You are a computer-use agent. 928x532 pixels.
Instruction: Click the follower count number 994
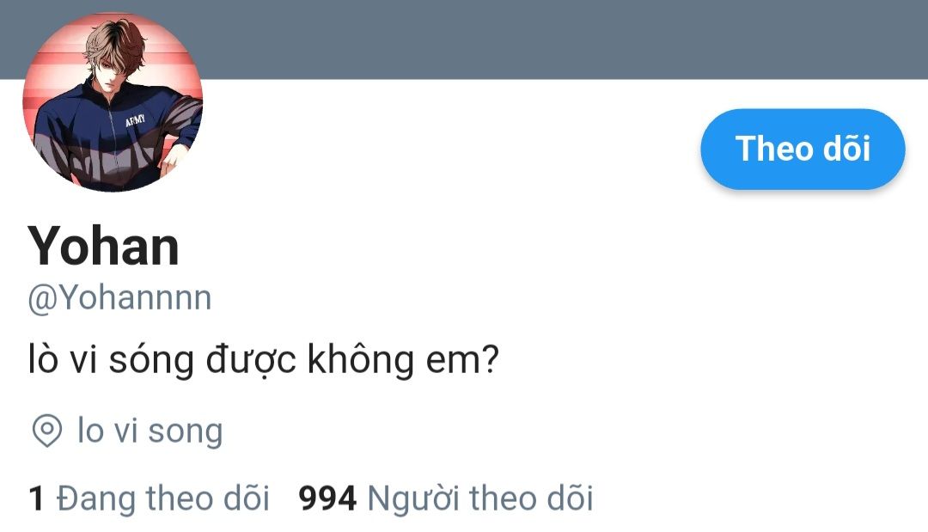(x=327, y=498)
